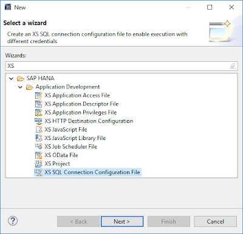Click the disabled < Back button
The width and height of the screenshot is (243, 234).
(78, 221)
